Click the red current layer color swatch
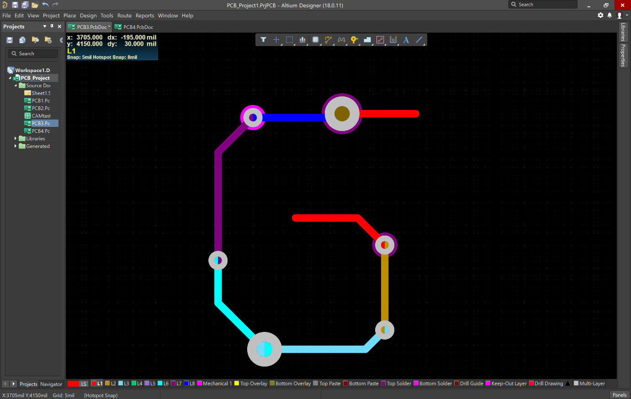 tap(73, 383)
